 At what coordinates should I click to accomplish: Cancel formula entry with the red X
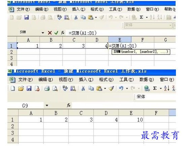[50, 33]
